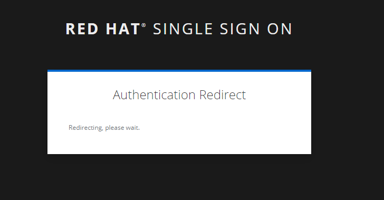The width and height of the screenshot is (384, 200).
Task: Click the word Redirect in card heading
Action: click(223, 95)
